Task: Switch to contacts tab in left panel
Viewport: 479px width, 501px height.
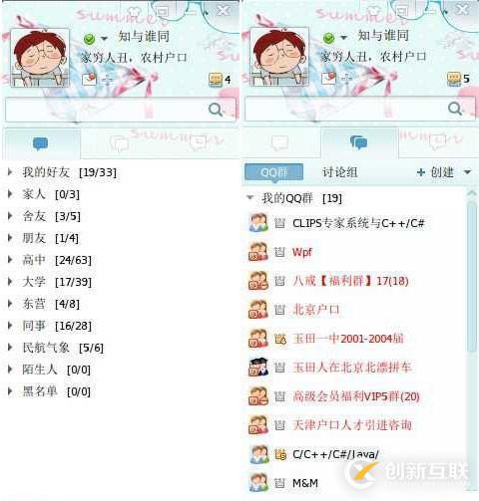Action: pyautogui.click(x=41, y=143)
